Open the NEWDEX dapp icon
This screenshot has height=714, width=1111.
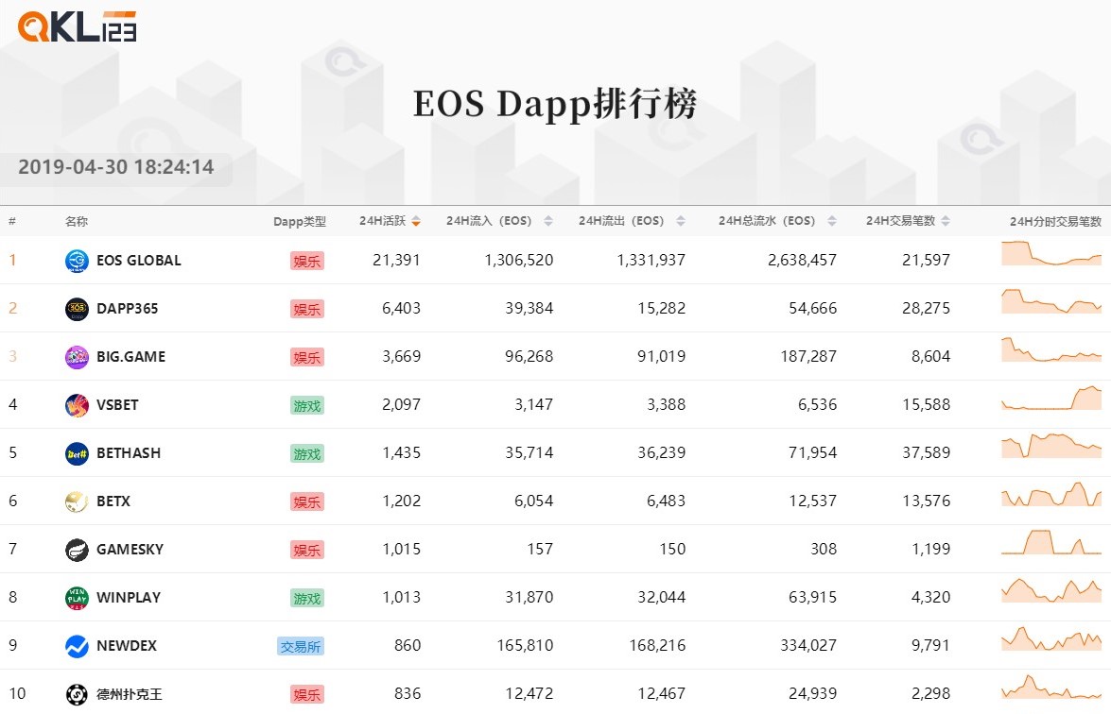pos(77,645)
